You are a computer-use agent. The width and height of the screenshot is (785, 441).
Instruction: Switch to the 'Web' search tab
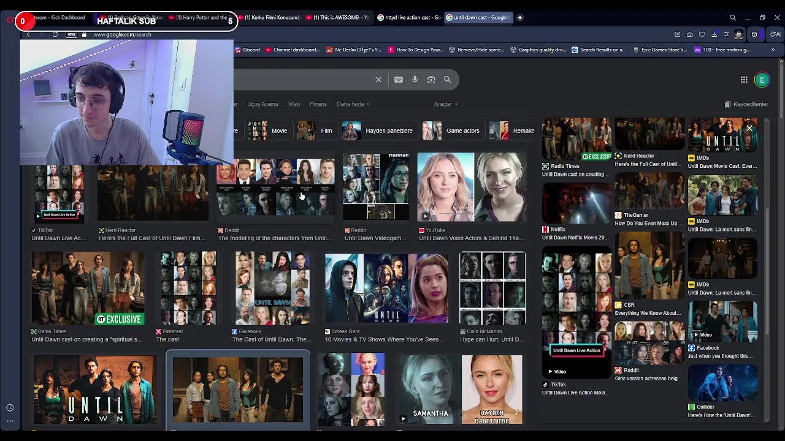(x=294, y=104)
